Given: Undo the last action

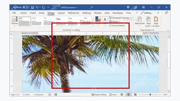Looking at the screenshot, I should coord(37,7).
